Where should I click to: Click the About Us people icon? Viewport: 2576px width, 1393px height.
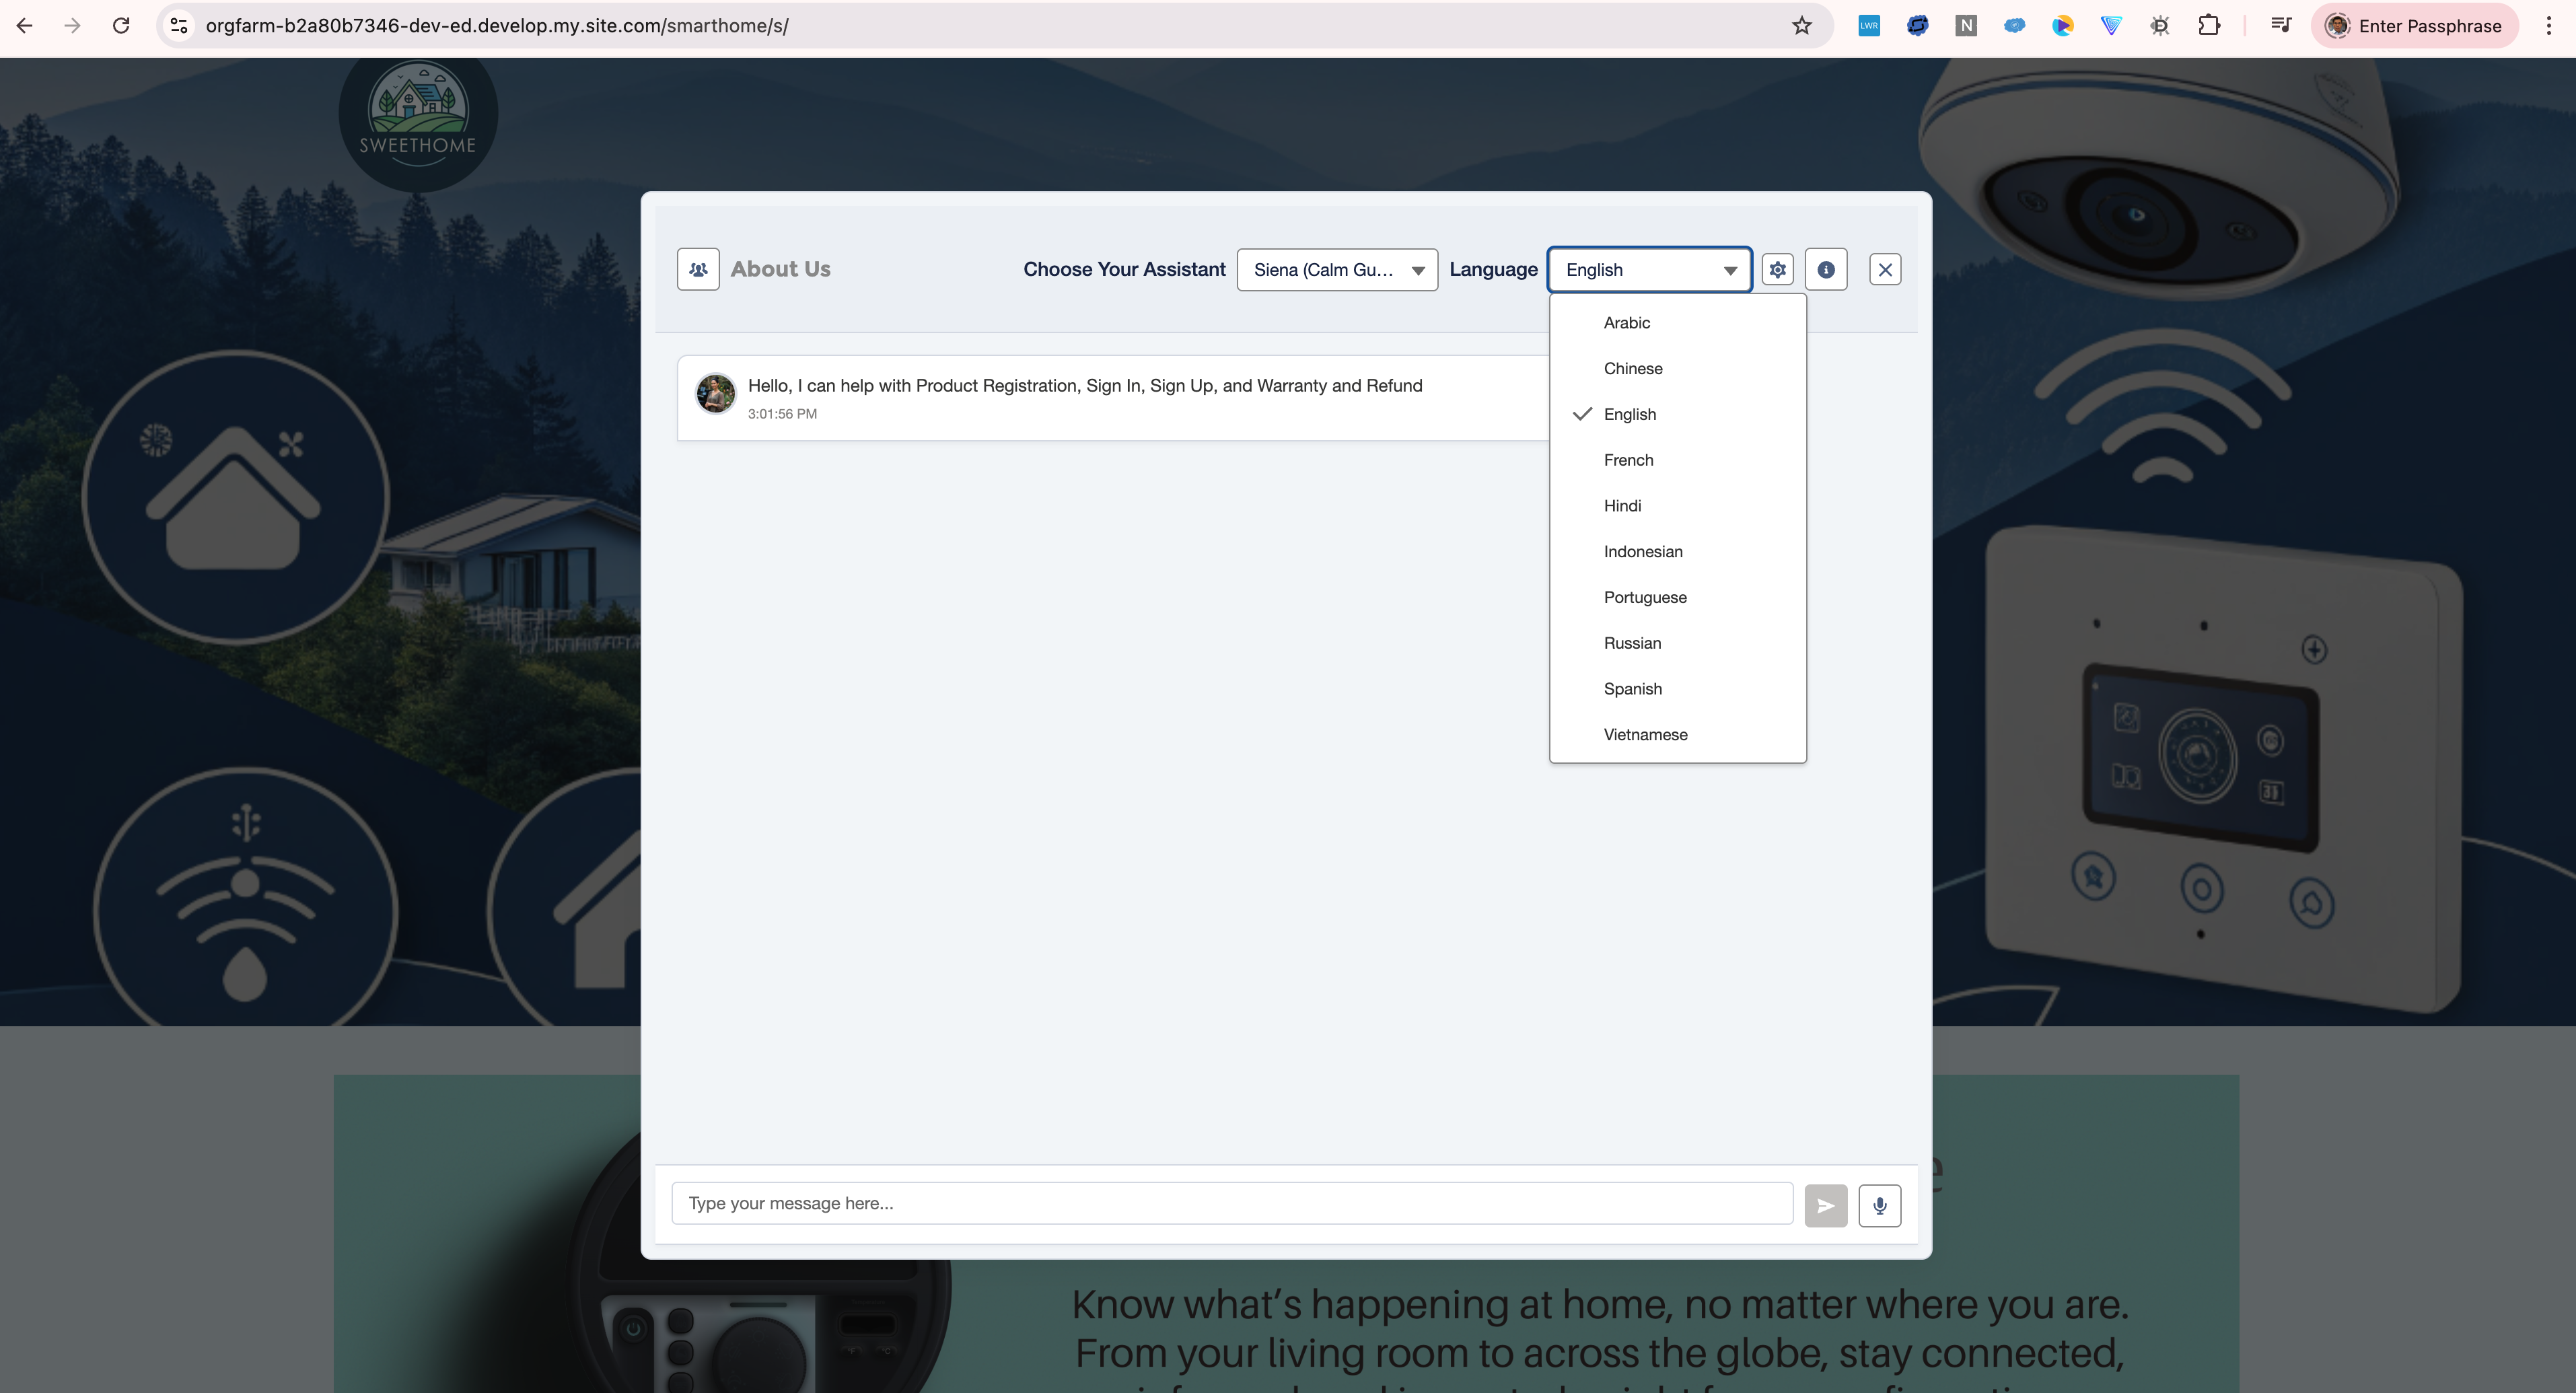[698, 269]
